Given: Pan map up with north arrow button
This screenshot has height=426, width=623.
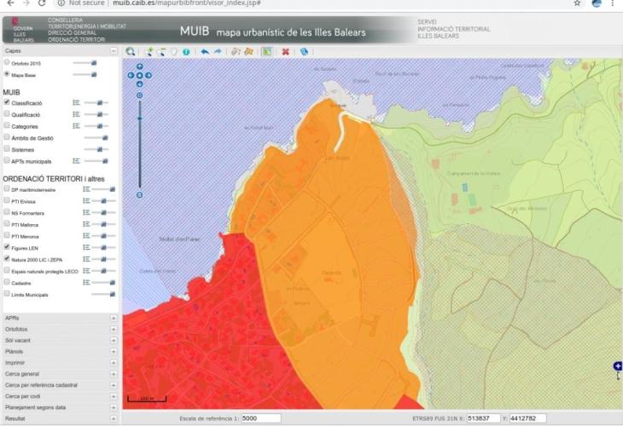Looking at the screenshot, I should pyautogui.click(x=139, y=66).
